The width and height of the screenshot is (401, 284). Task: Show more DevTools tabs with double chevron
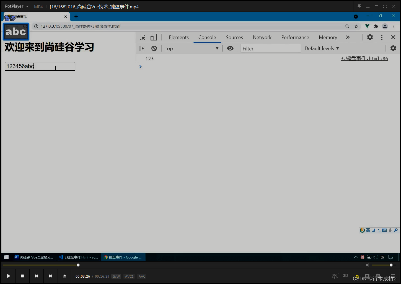[x=348, y=37]
